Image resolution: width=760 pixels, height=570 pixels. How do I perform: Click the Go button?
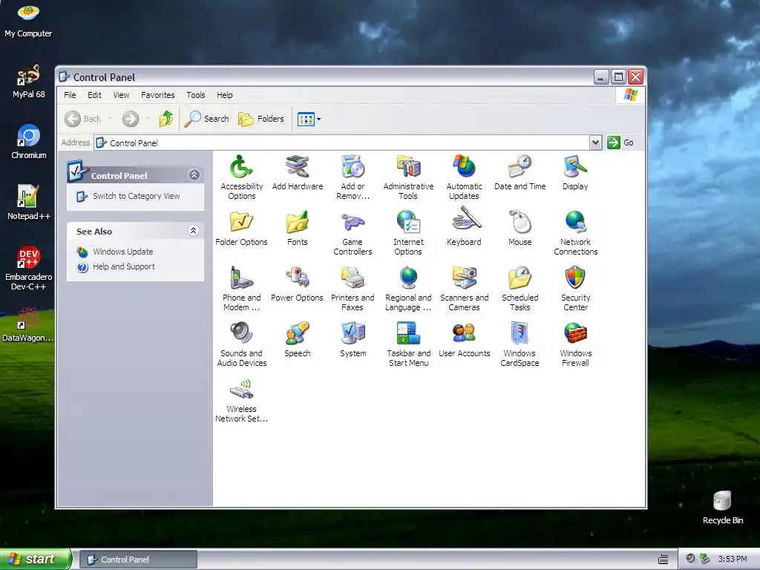coord(620,142)
